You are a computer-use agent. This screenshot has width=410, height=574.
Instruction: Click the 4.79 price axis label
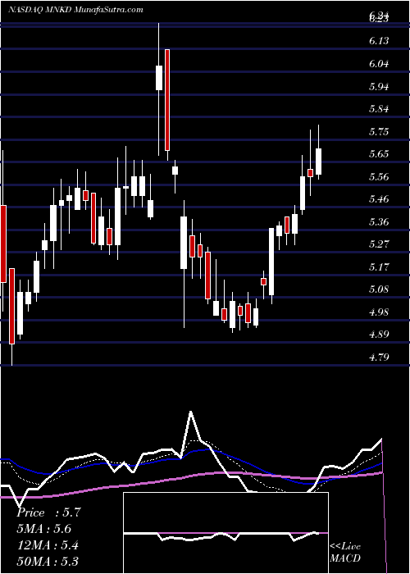[379, 357]
